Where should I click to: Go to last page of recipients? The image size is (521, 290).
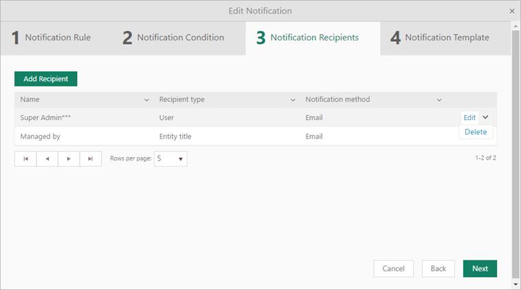91,159
